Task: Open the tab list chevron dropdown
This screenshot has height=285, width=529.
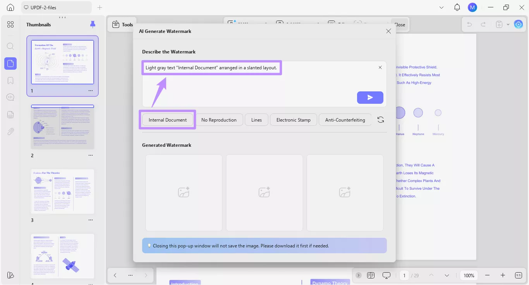Action: [441, 7]
